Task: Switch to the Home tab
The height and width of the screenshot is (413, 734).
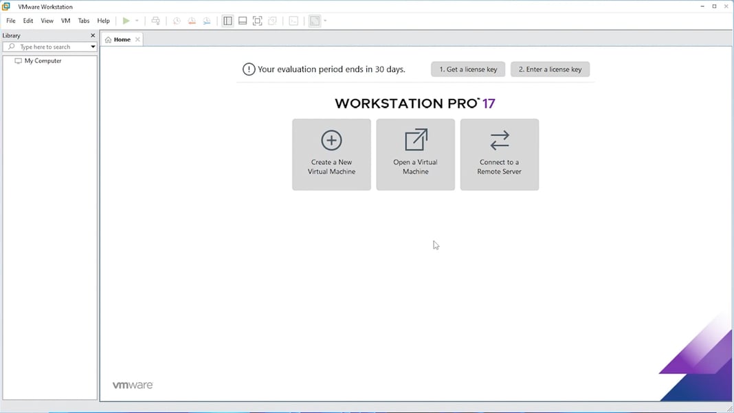Action: pos(121,39)
